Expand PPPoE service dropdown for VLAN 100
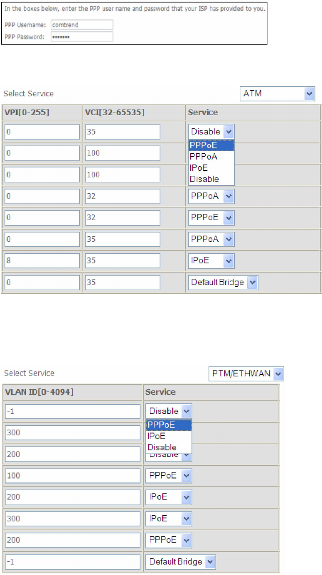322x575 pixels. pyautogui.click(x=169, y=475)
